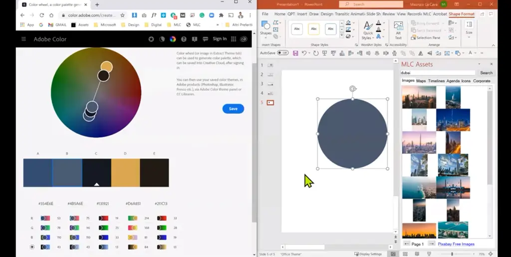The image size is (511, 257).
Task: Open a new Chrome tab with the plus button
Action: 97,4
